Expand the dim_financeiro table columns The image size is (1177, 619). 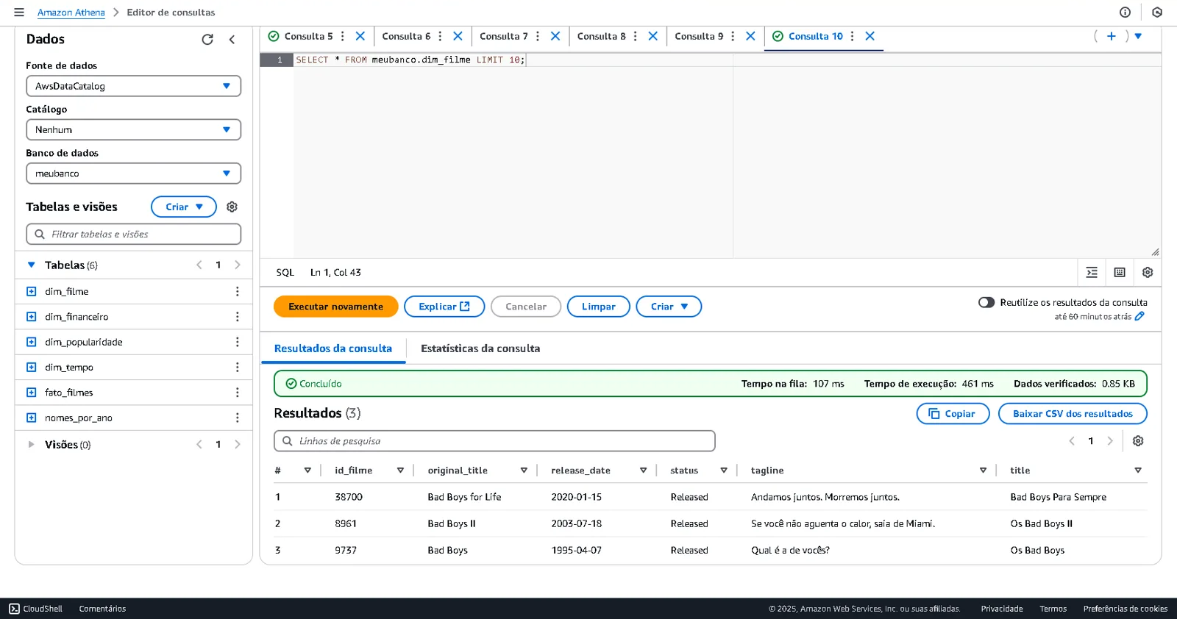point(31,317)
